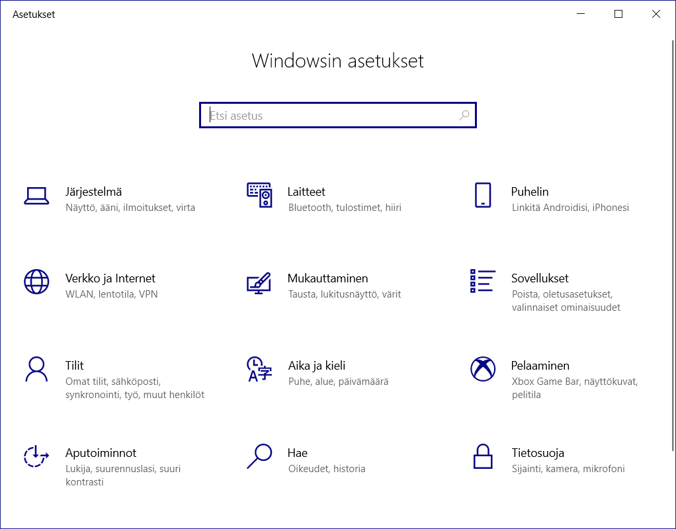Click text 'Omat tilit, sähköposti, synkronointi'
This screenshot has height=529, width=676.
click(x=135, y=388)
